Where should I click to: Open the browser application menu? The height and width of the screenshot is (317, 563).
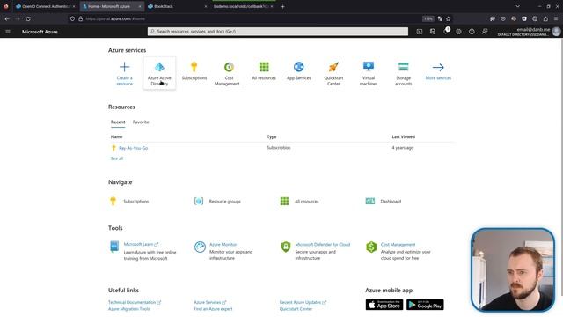pos(556,18)
